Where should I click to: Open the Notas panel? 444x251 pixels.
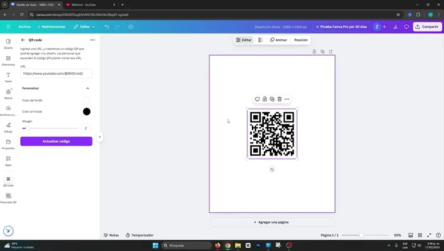[111, 235]
